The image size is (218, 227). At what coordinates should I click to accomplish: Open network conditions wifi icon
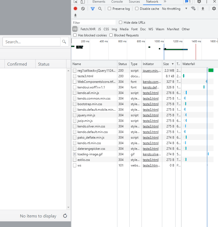[193, 8]
